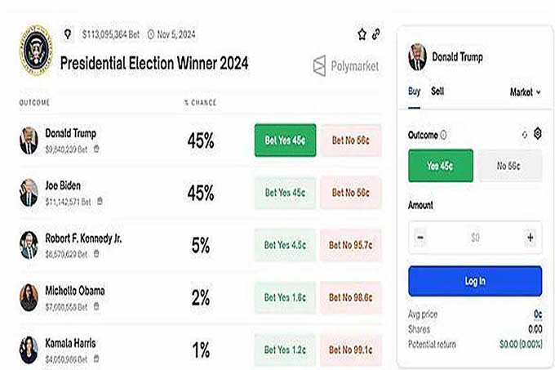Click the gift icon under Joe Biden

click(100, 201)
